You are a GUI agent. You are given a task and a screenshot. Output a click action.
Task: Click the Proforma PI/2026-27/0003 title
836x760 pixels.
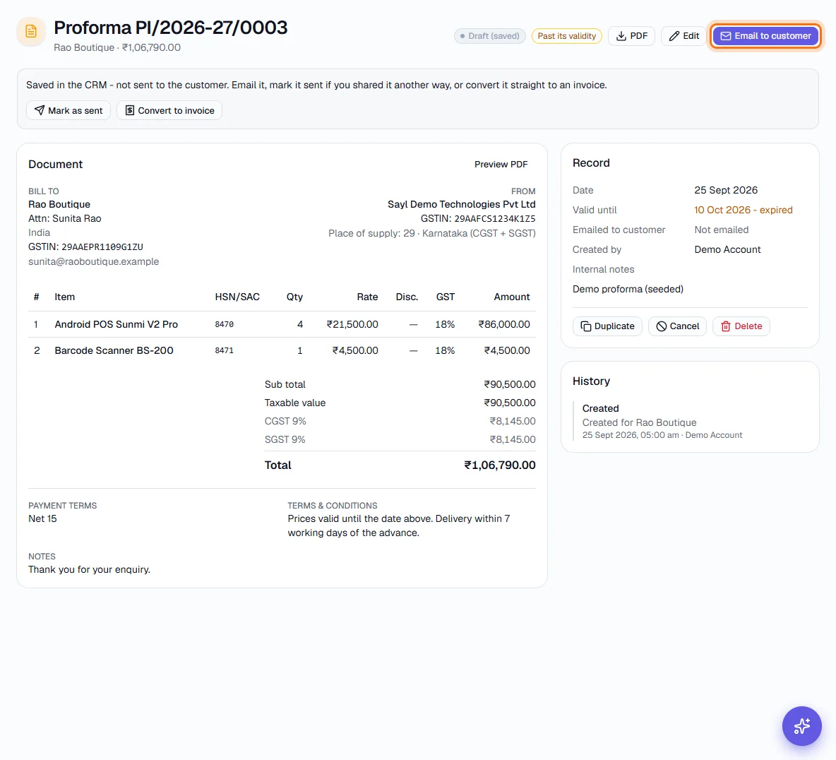(x=171, y=28)
